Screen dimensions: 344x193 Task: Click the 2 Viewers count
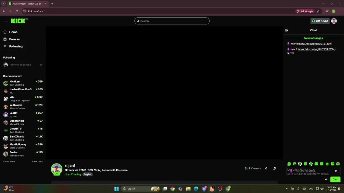(253, 168)
